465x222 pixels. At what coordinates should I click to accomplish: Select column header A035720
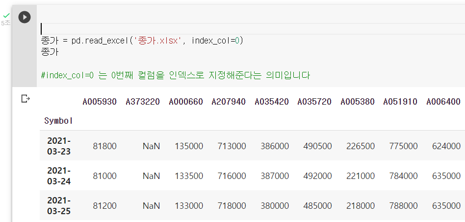(x=314, y=102)
